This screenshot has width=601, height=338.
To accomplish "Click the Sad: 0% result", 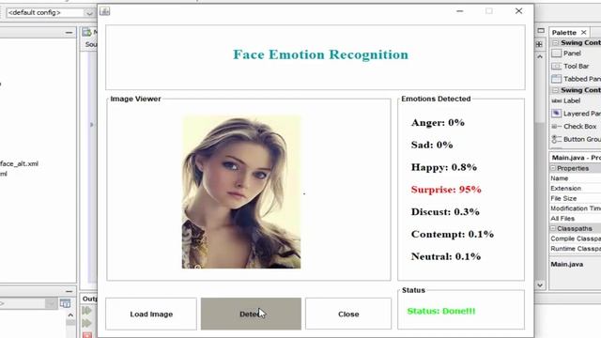I will pyautogui.click(x=432, y=145).
